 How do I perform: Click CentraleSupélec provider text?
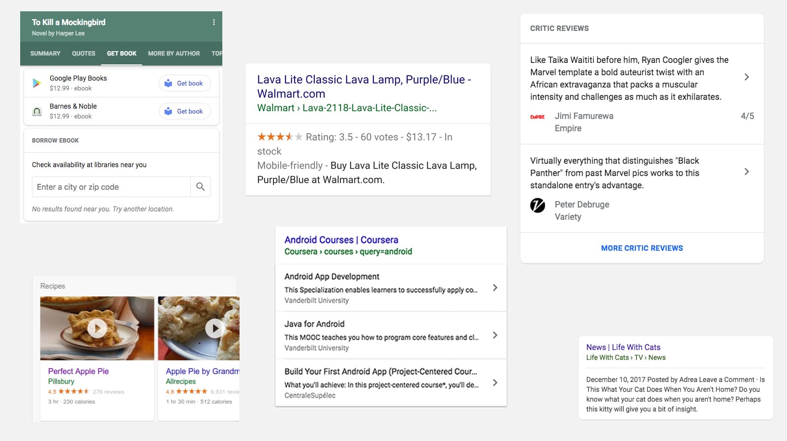[x=310, y=395]
